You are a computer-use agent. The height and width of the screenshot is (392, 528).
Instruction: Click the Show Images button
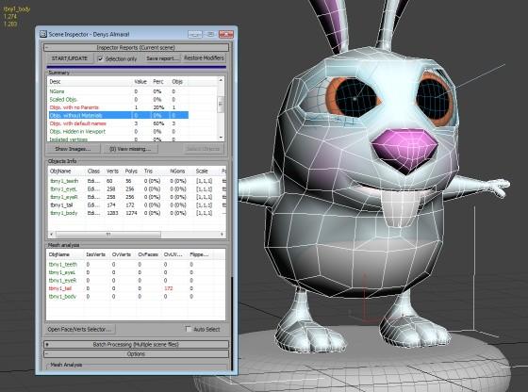click(73, 149)
